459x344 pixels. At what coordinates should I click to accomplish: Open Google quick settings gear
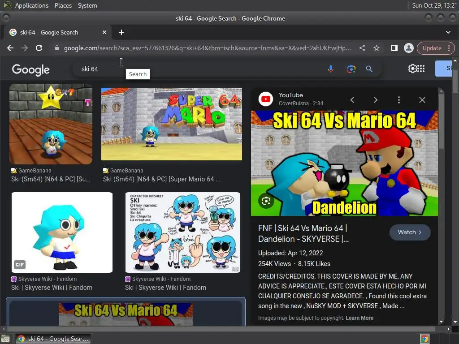pyautogui.click(x=412, y=69)
